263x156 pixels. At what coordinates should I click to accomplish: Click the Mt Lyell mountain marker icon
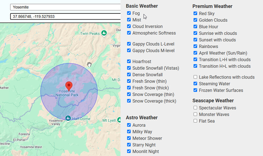pyautogui.click(x=119, y=120)
